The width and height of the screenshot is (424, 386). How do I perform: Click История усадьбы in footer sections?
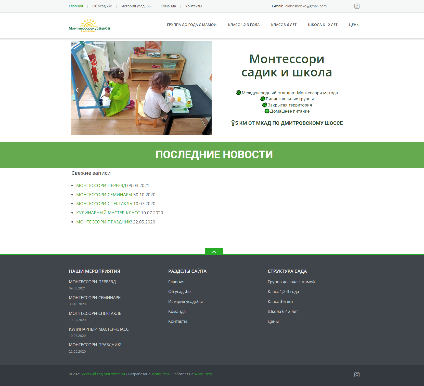click(185, 301)
